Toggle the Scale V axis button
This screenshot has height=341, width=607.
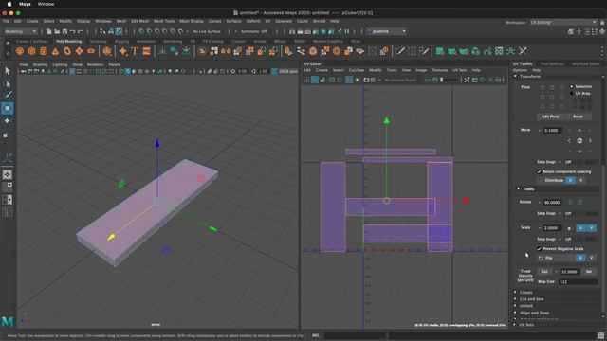pos(591,228)
